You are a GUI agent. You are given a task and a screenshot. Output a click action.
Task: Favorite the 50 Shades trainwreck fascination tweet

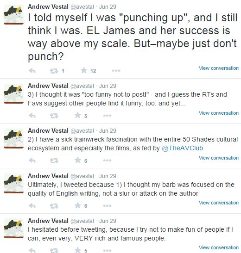pyautogui.click(x=78, y=160)
